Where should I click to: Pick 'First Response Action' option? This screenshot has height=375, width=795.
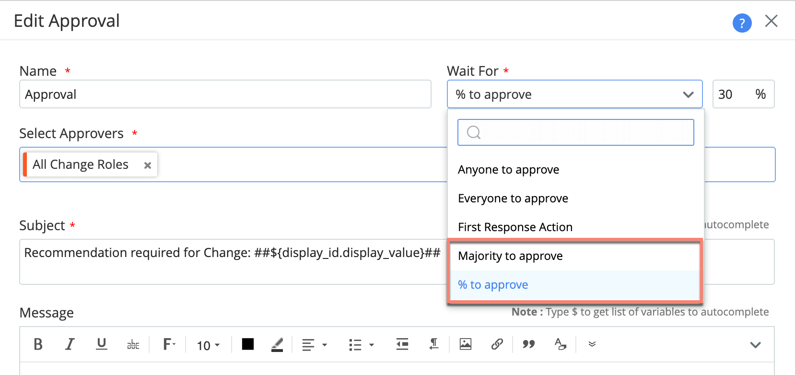coord(515,227)
